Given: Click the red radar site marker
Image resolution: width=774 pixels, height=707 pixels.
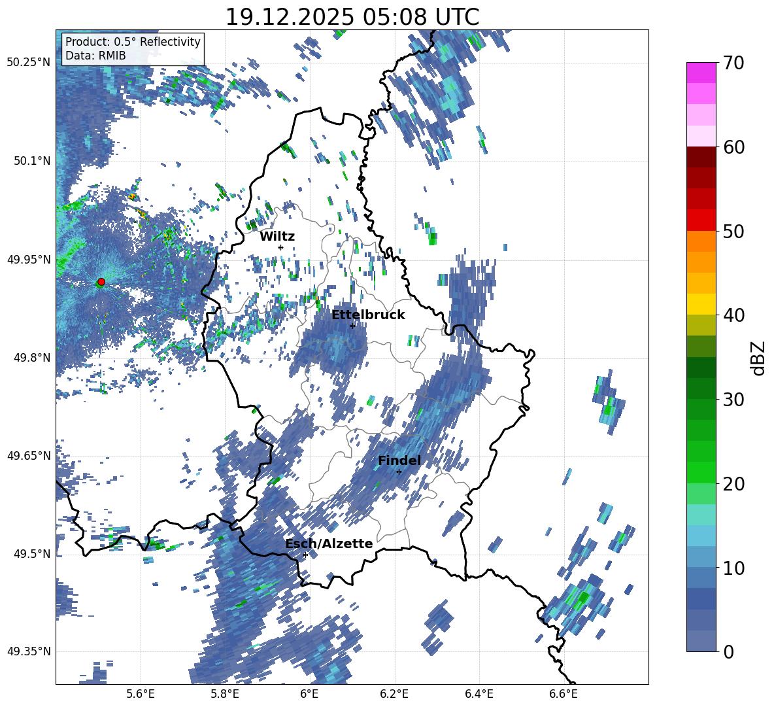Looking at the screenshot, I should (x=101, y=281).
